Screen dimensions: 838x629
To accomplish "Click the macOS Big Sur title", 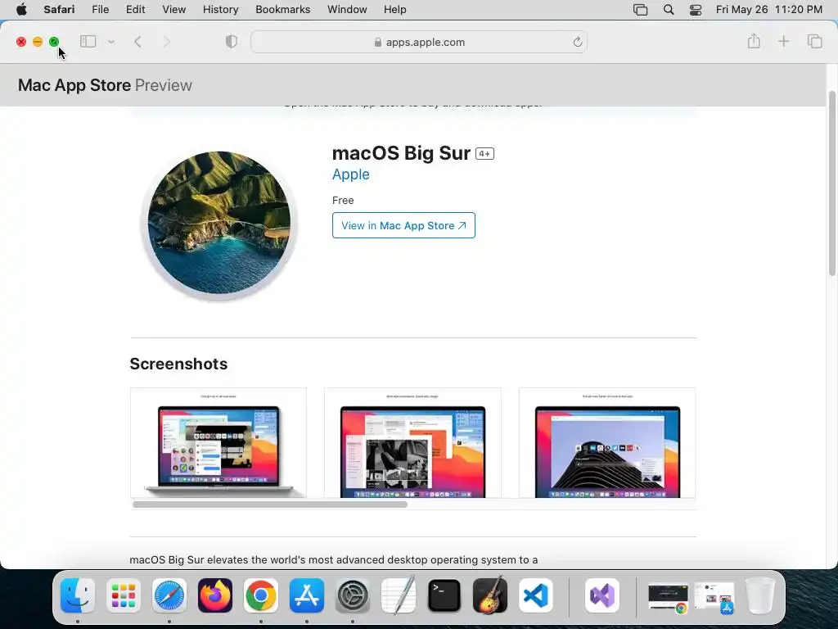I will coord(401,153).
